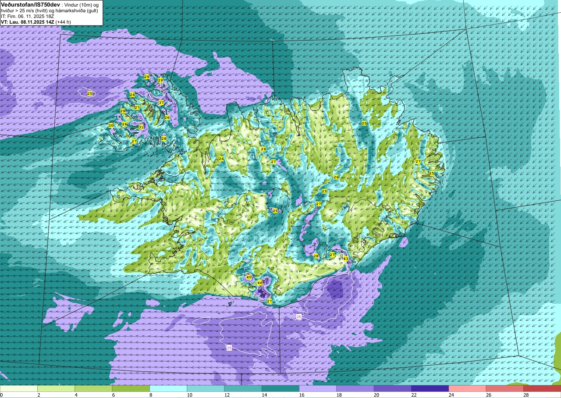Click the 4–6 green legend swatch
561x398 pixels.
coord(93,388)
